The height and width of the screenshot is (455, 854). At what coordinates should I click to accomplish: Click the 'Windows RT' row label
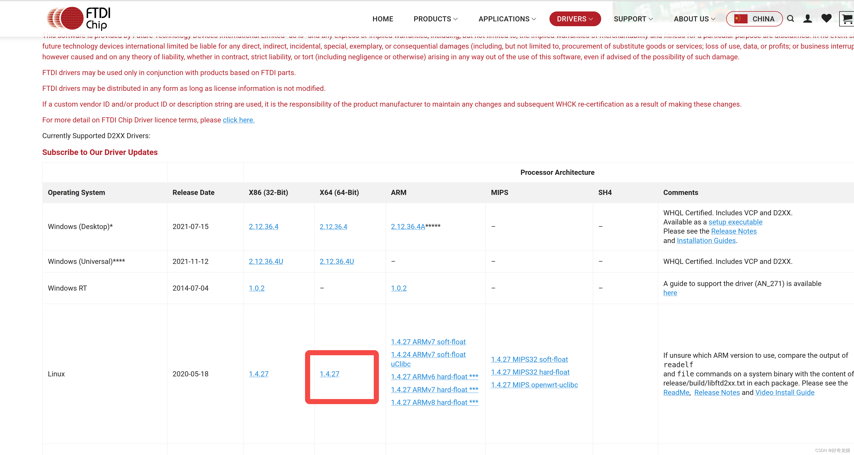(x=67, y=288)
